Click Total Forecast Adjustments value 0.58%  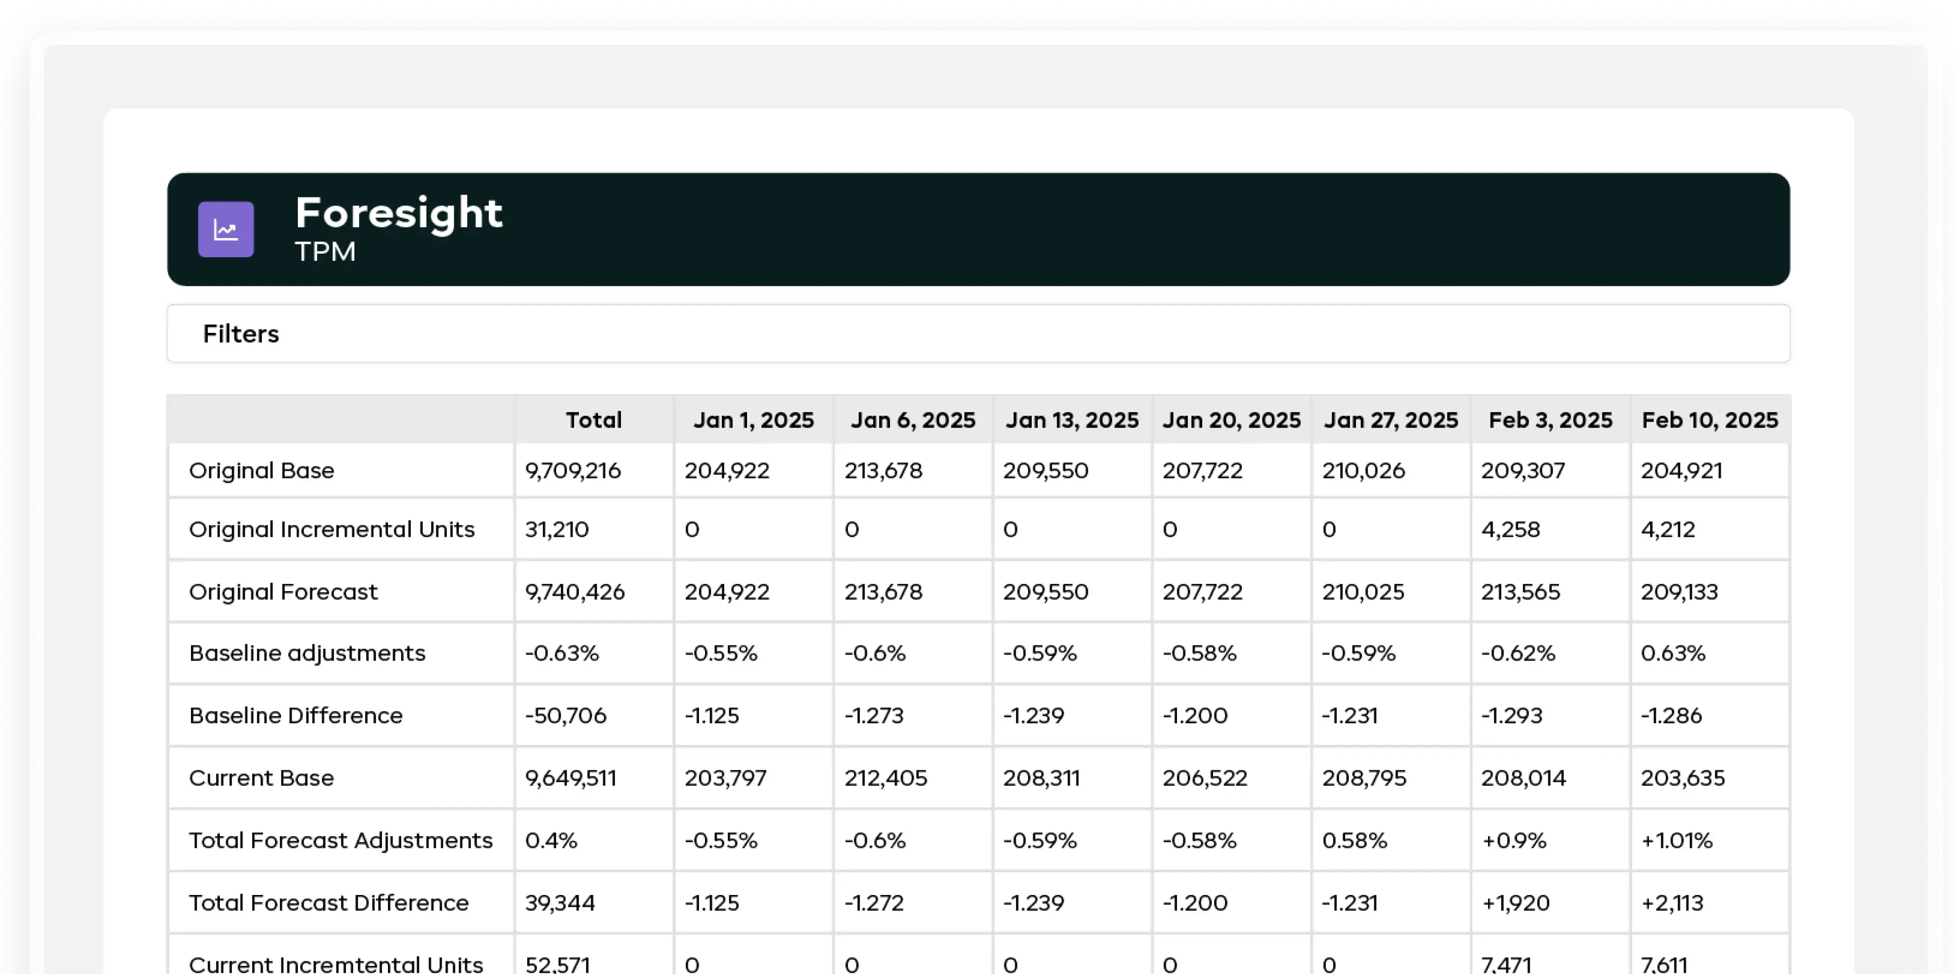pyautogui.click(x=1355, y=840)
